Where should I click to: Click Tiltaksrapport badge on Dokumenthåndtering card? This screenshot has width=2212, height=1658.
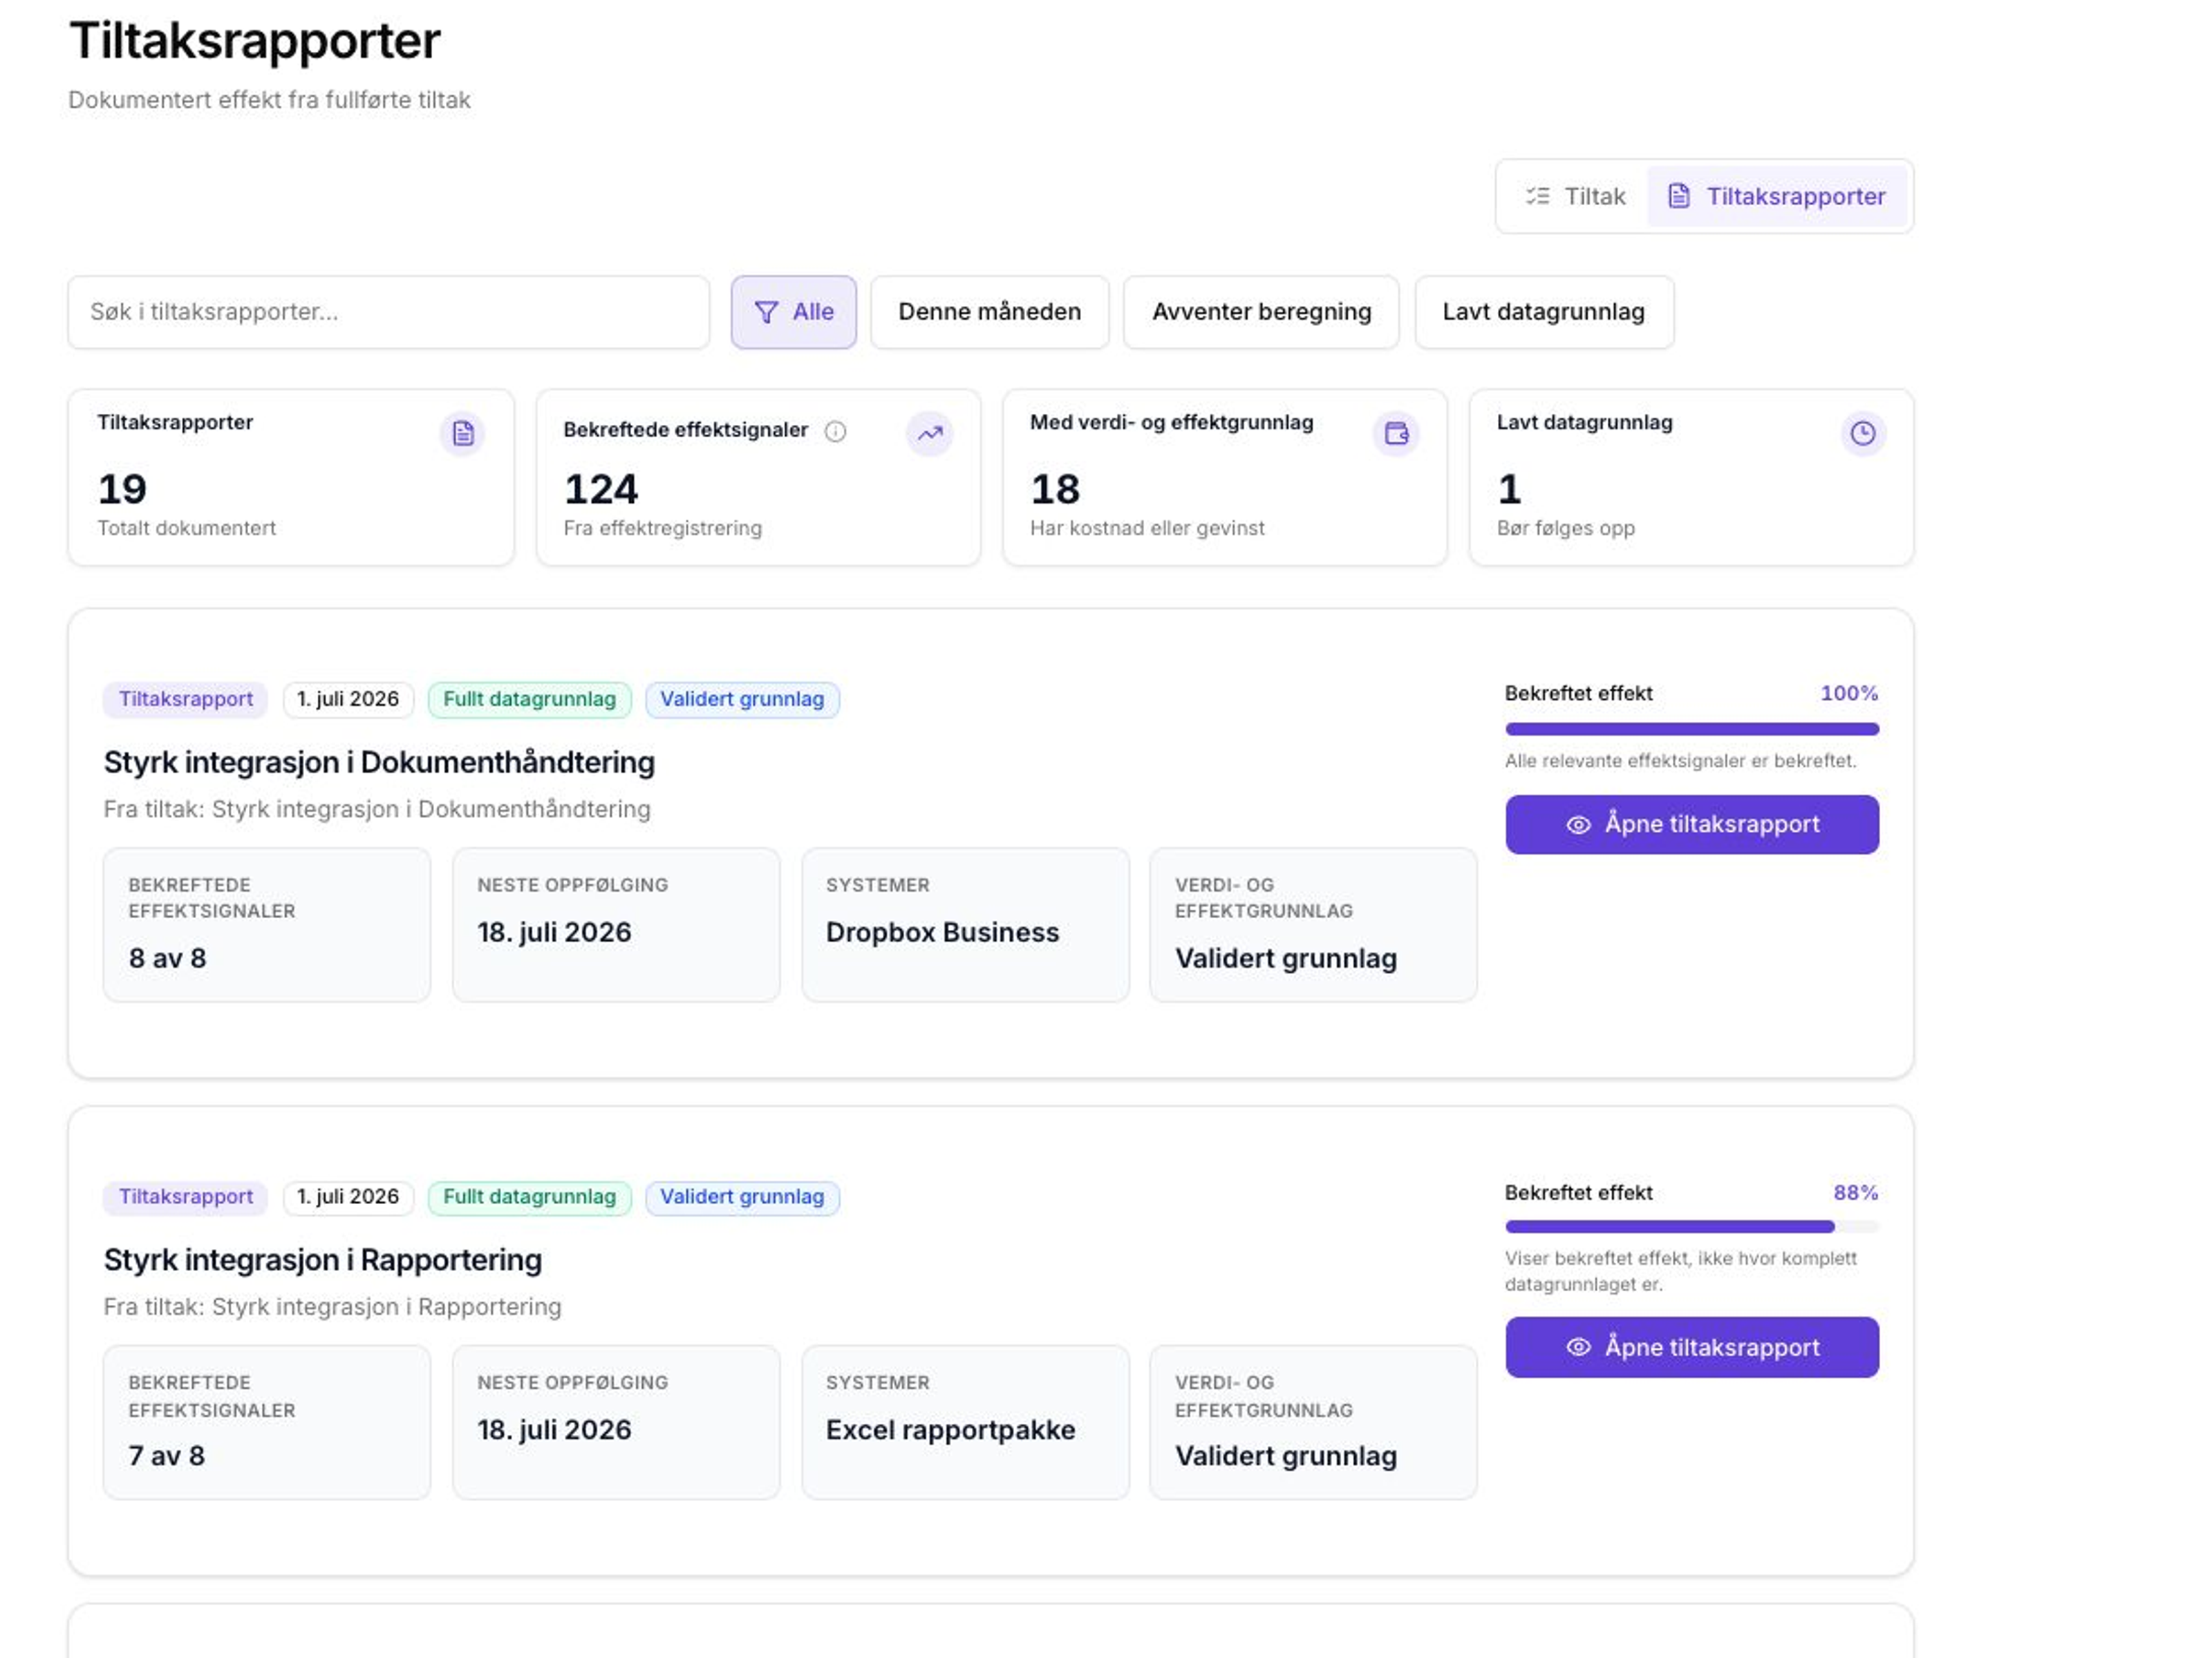click(185, 700)
